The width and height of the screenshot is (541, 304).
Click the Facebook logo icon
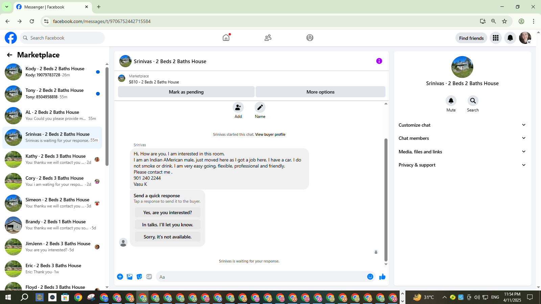coord(11,38)
